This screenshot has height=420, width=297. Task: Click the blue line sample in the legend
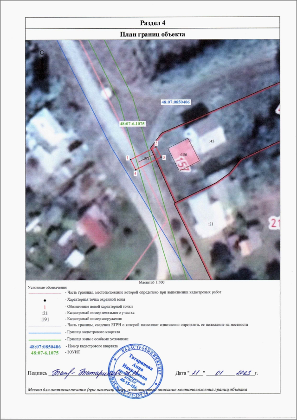[x=45, y=333]
